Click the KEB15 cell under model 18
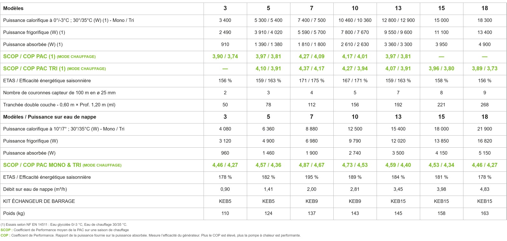This screenshot has width=507, height=241. point(485,201)
